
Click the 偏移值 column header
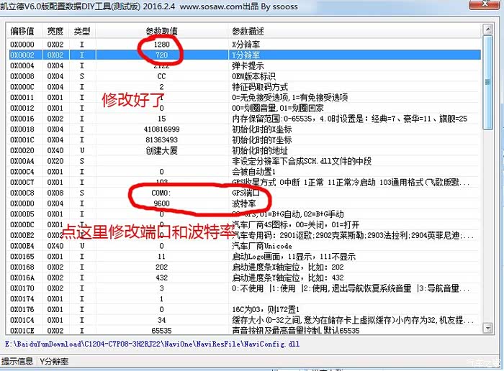[x=22, y=32]
